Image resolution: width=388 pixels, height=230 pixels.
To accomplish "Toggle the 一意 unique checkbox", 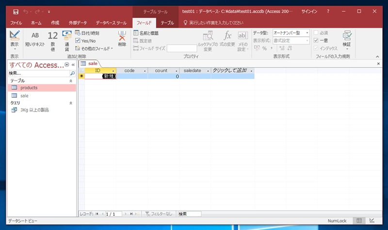I will [x=316, y=40].
